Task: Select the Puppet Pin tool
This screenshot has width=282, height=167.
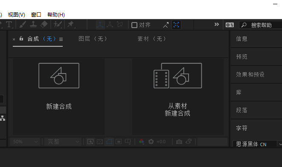Action: point(71,24)
